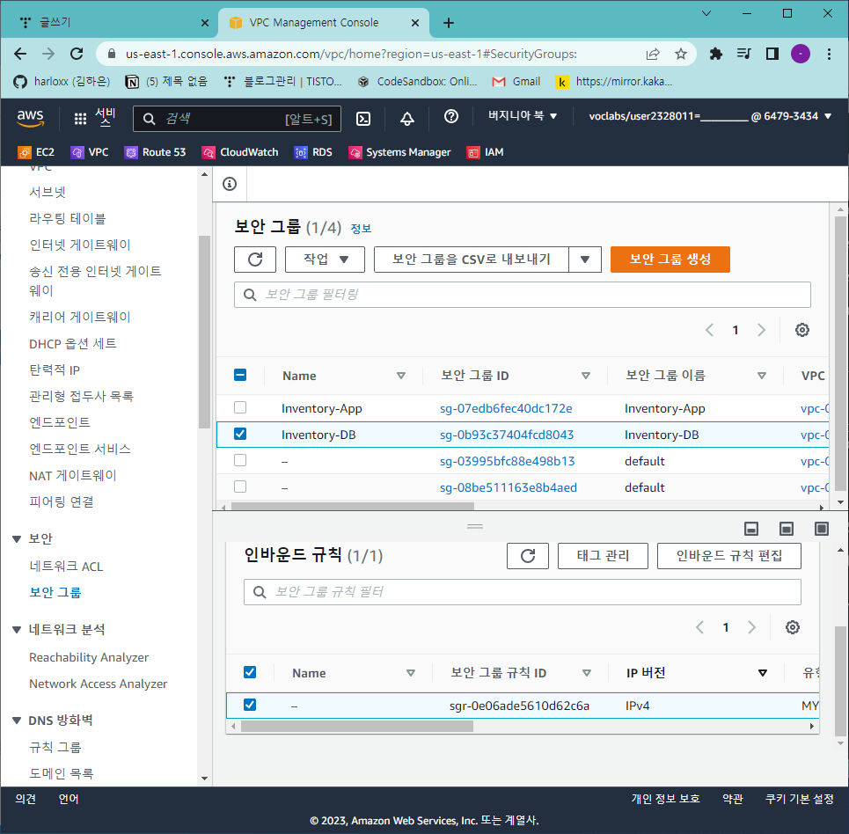Share this page from address bar
849x834 pixels.
653,54
